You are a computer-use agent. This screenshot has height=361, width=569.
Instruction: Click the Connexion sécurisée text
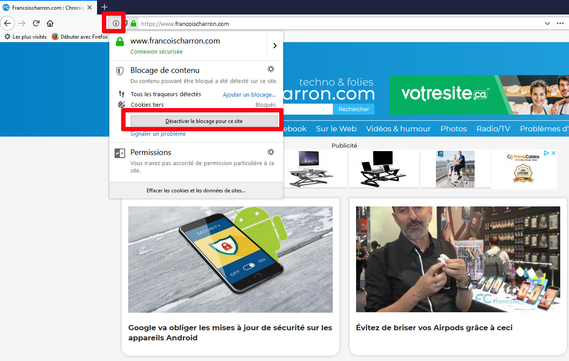[156, 51]
